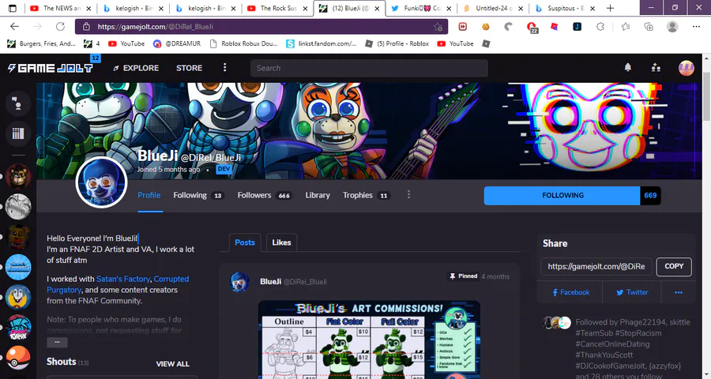The image size is (711, 379).
Task: Open the browser profile icon
Action: click(x=672, y=27)
